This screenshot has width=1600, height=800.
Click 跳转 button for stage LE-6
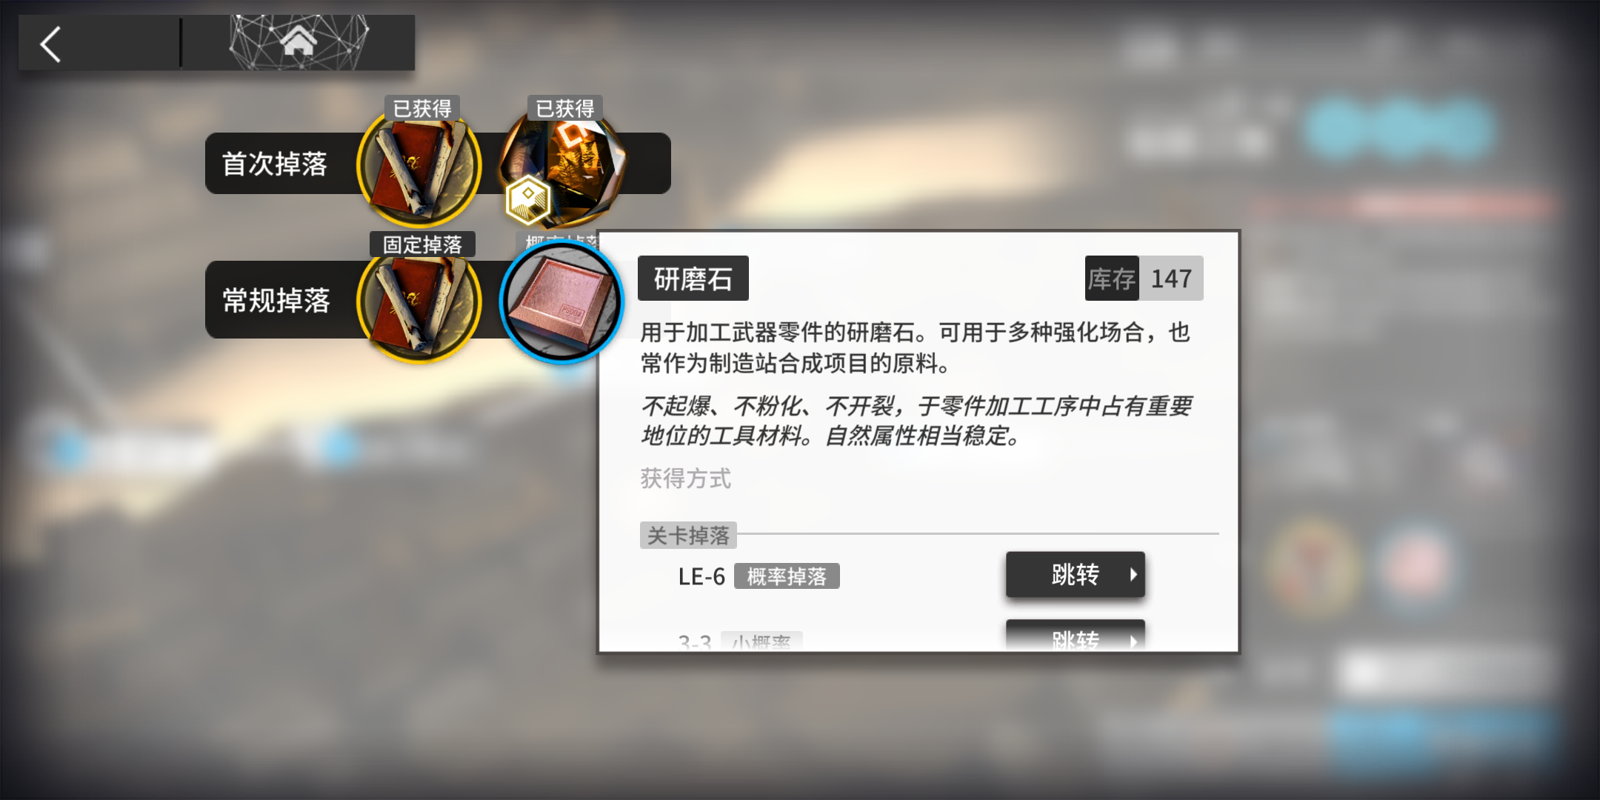(1075, 575)
